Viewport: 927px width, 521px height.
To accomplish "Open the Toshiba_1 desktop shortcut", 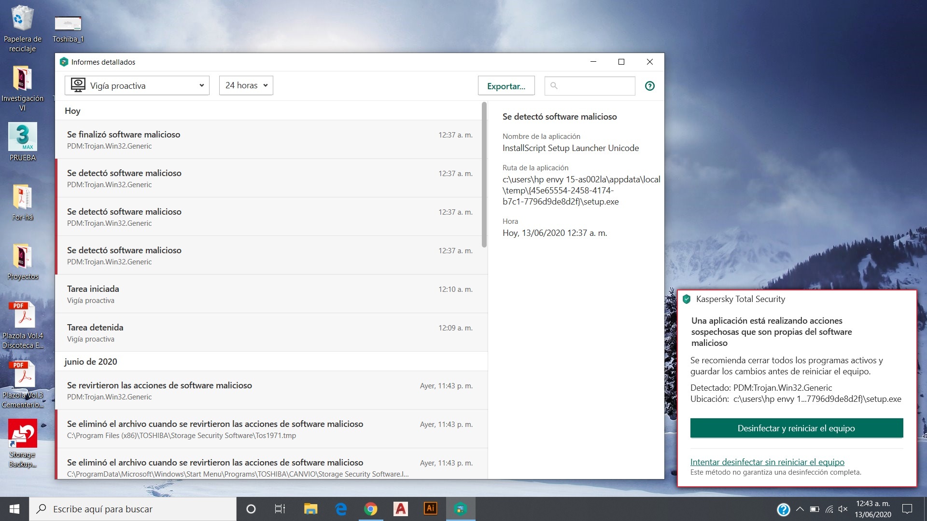I will pos(68,28).
